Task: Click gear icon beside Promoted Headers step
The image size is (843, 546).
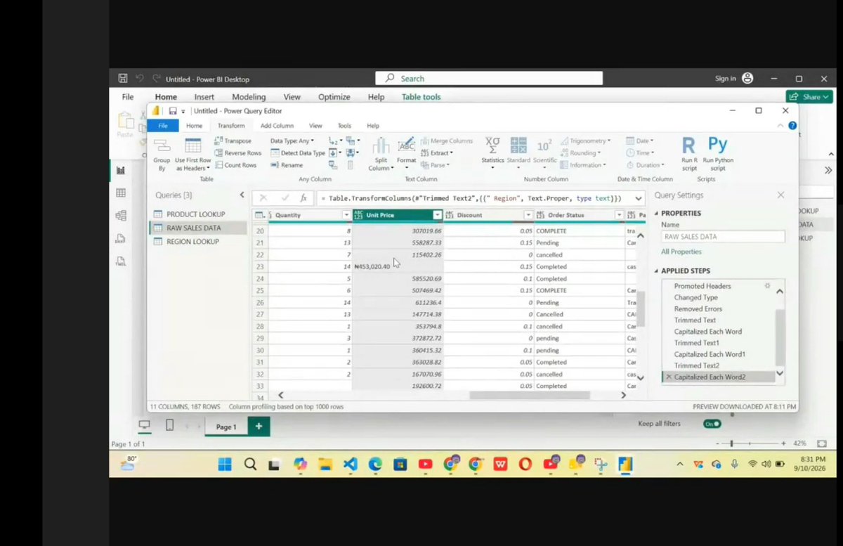Action: tap(767, 286)
